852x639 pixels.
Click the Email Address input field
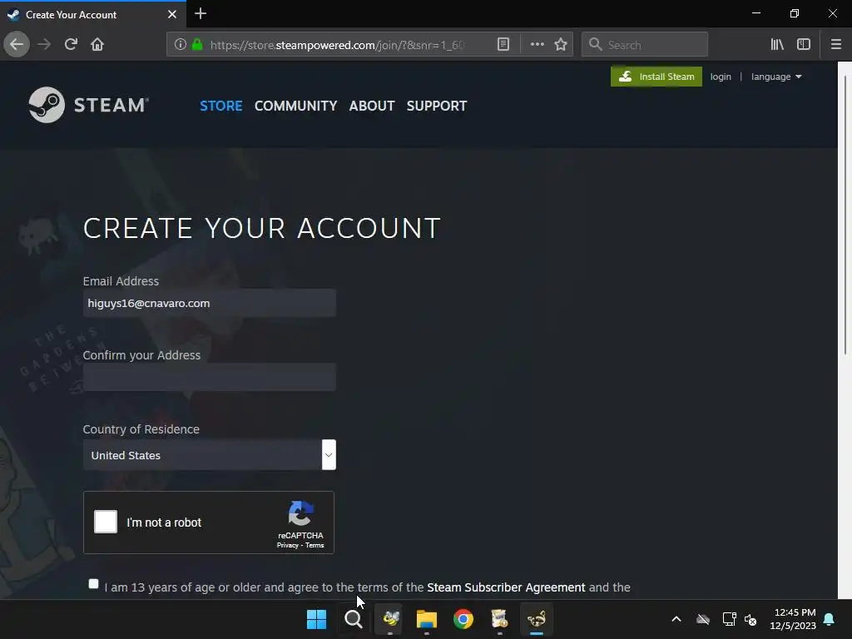pyautogui.click(x=209, y=303)
